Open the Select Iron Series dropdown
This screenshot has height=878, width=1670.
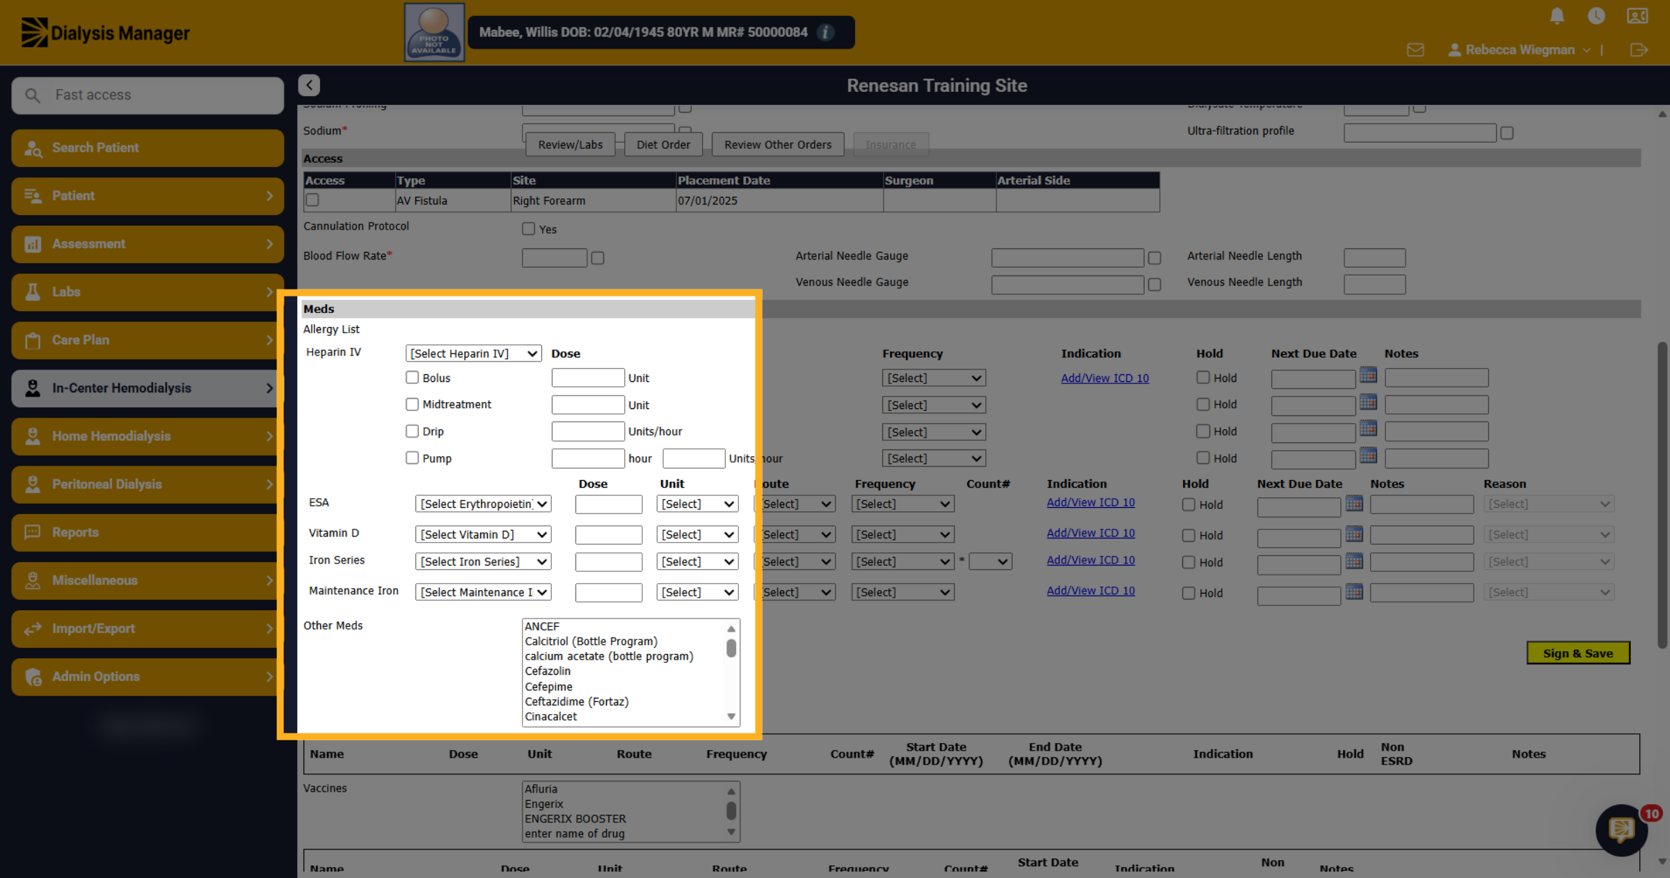click(483, 561)
